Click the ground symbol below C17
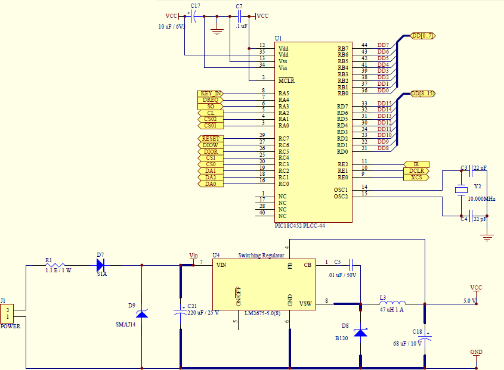The width and height of the screenshot is (504, 370). (217, 32)
